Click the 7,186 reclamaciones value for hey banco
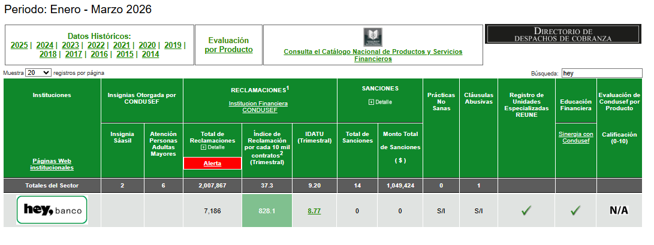 tap(212, 211)
